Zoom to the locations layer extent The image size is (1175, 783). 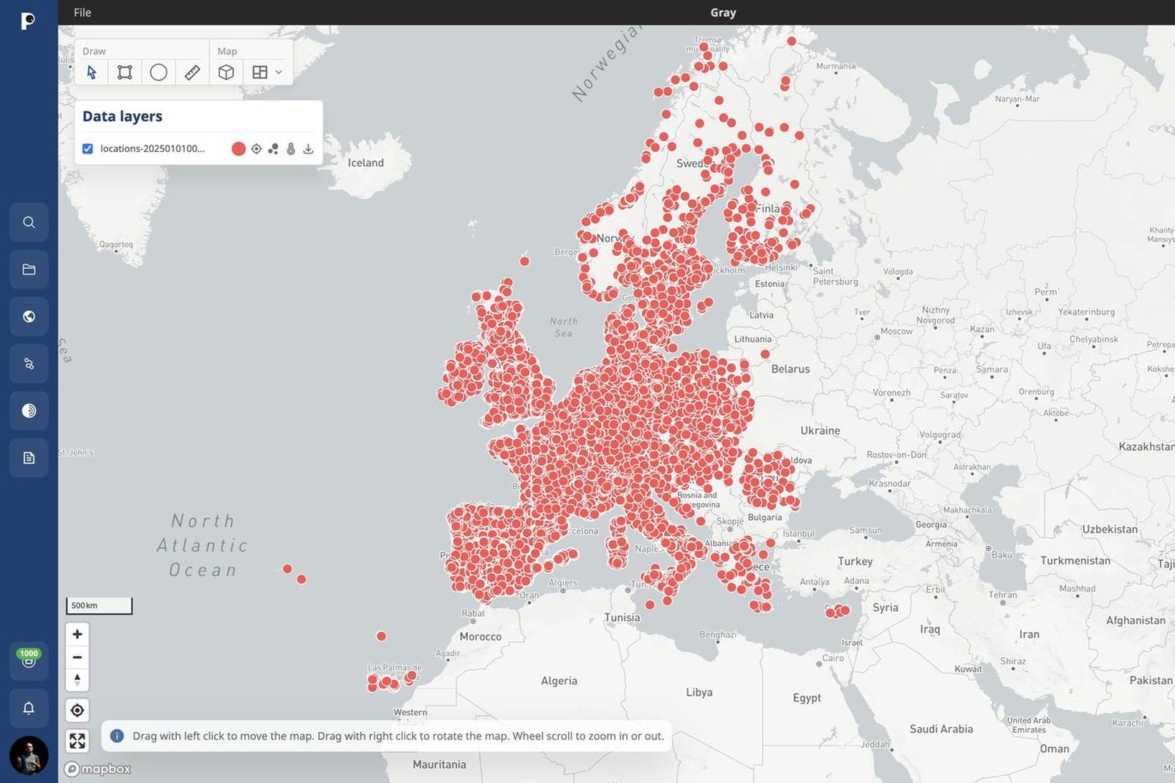[x=256, y=149]
